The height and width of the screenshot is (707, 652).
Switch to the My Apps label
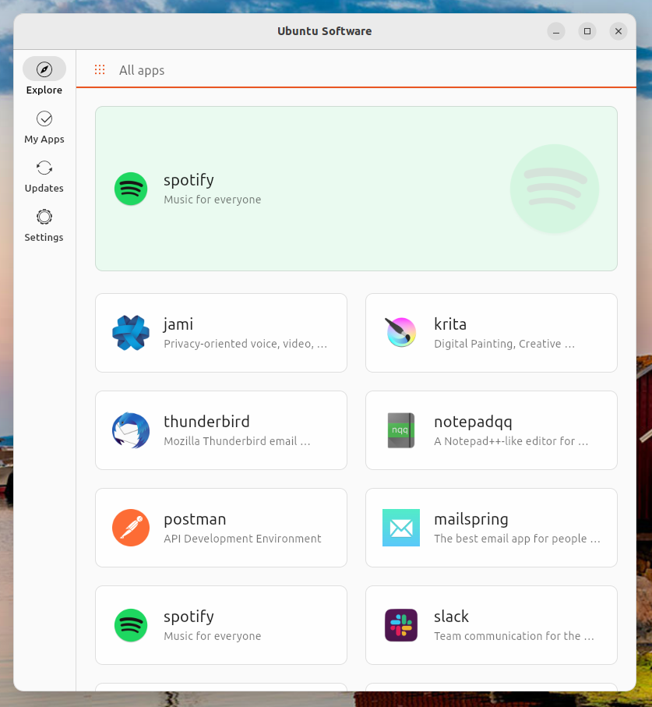pos(44,139)
